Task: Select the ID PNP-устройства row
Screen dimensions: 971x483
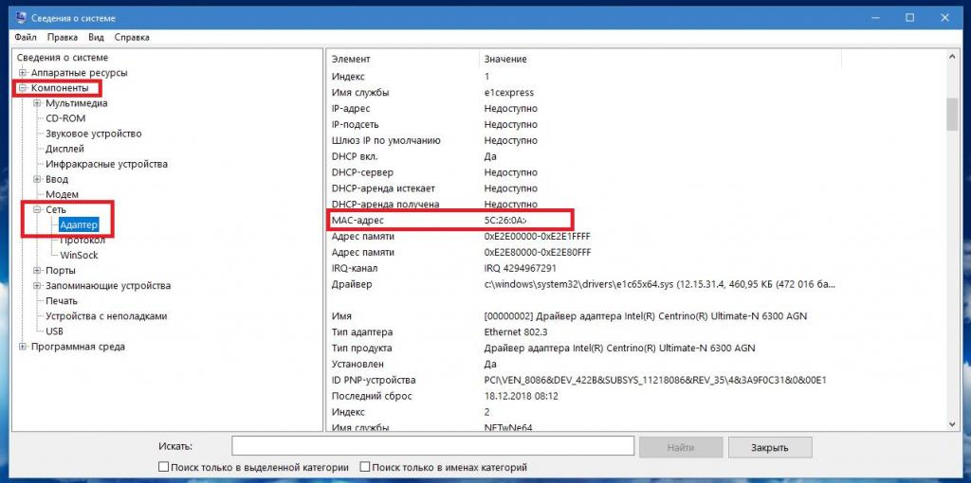Action: click(582, 380)
